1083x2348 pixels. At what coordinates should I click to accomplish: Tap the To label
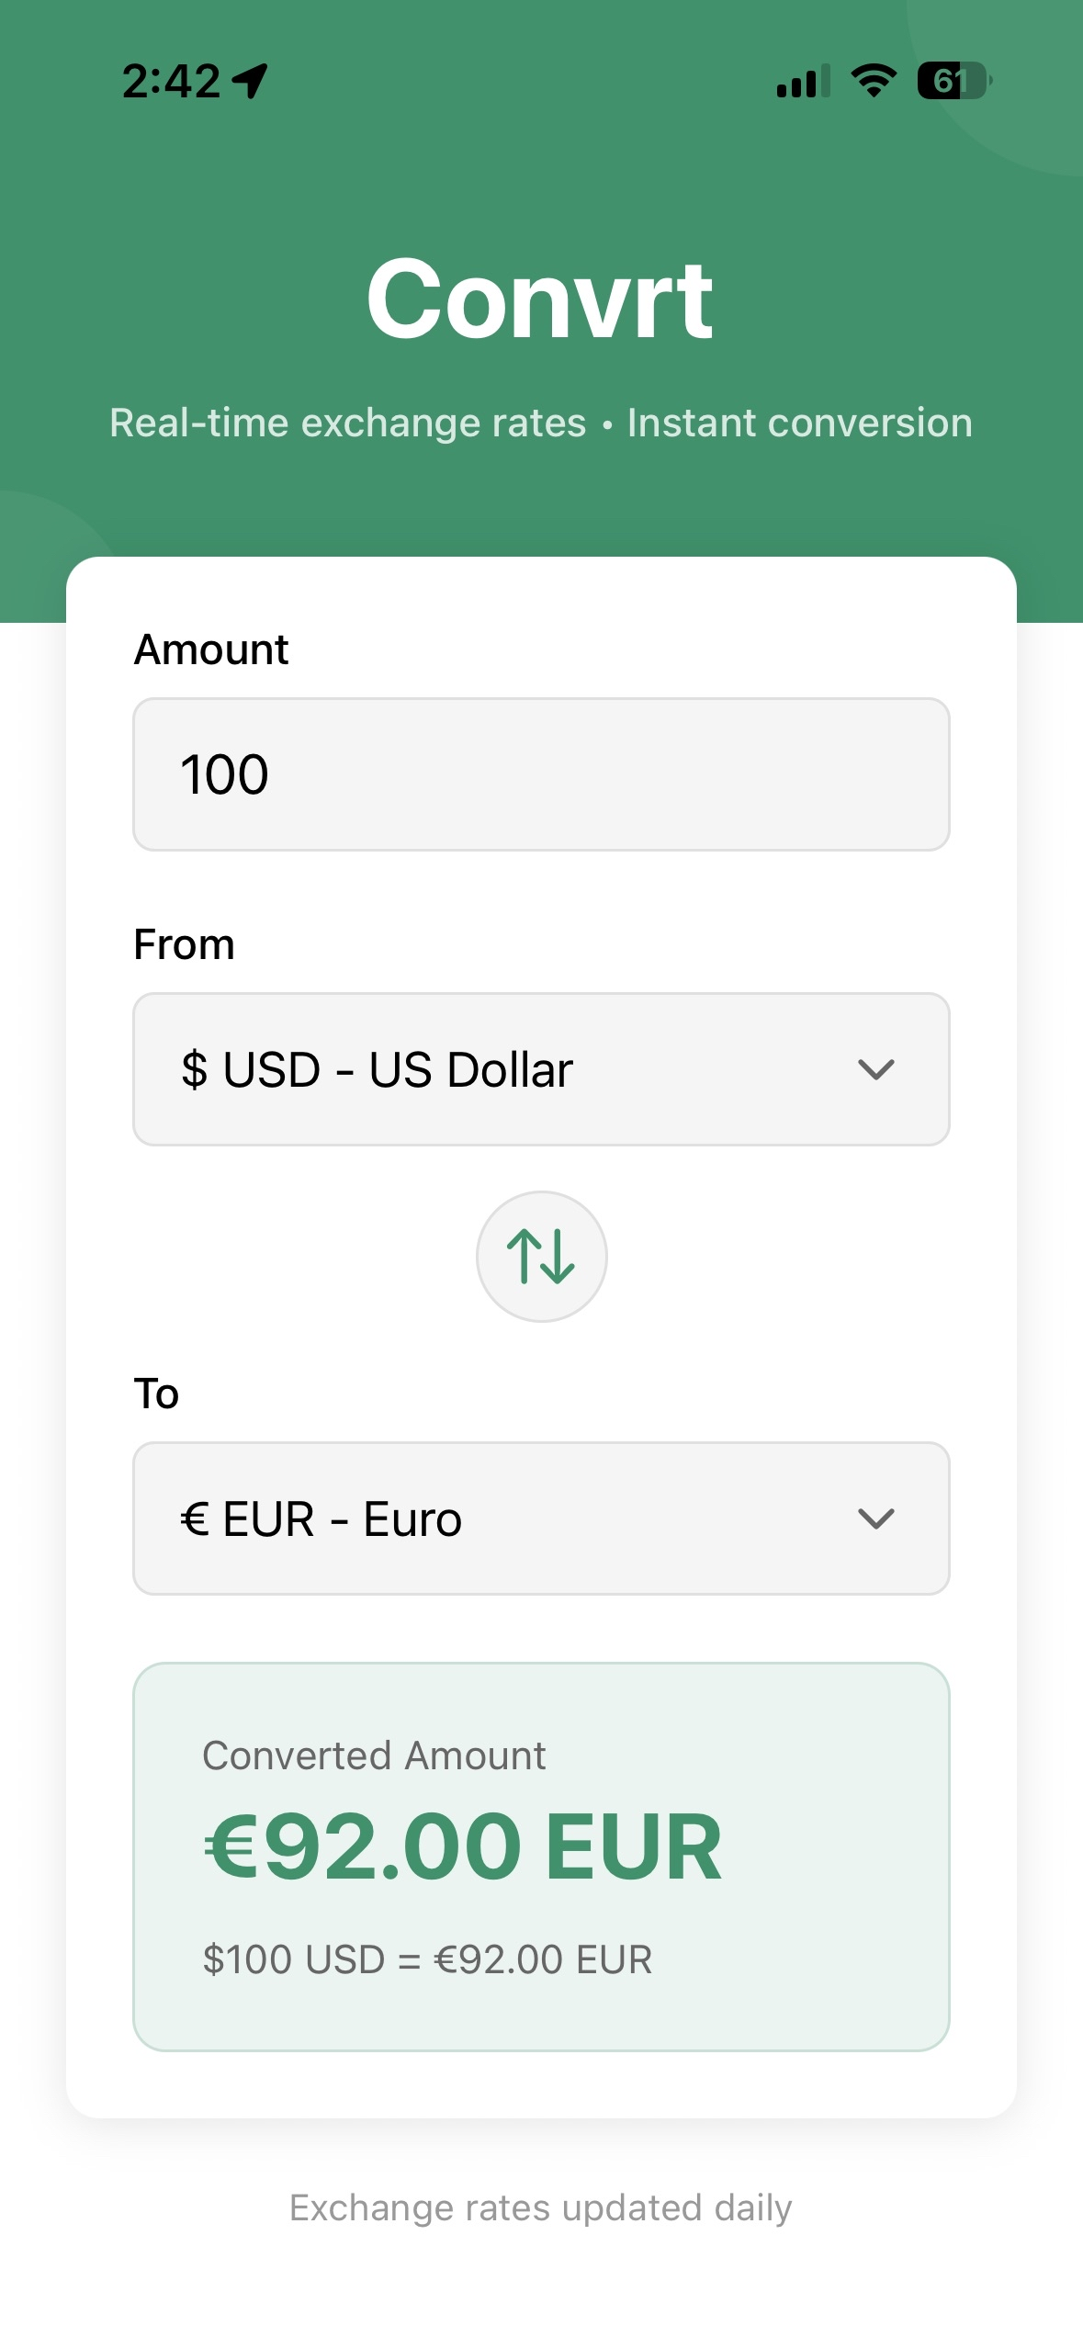coord(156,1394)
